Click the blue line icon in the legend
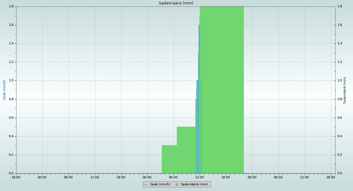Image resolution: width=353 pixels, height=191 pixels. pyautogui.click(x=146, y=185)
